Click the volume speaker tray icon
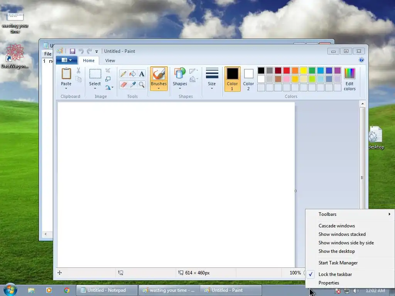 point(356,291)
